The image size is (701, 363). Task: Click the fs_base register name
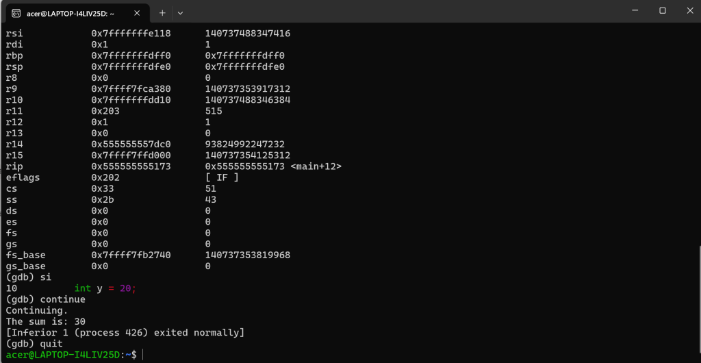(25, 255)
